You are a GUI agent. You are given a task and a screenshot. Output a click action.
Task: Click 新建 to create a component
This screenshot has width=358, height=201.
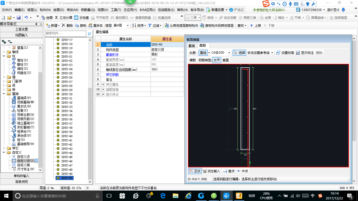(x=52, y=25)
